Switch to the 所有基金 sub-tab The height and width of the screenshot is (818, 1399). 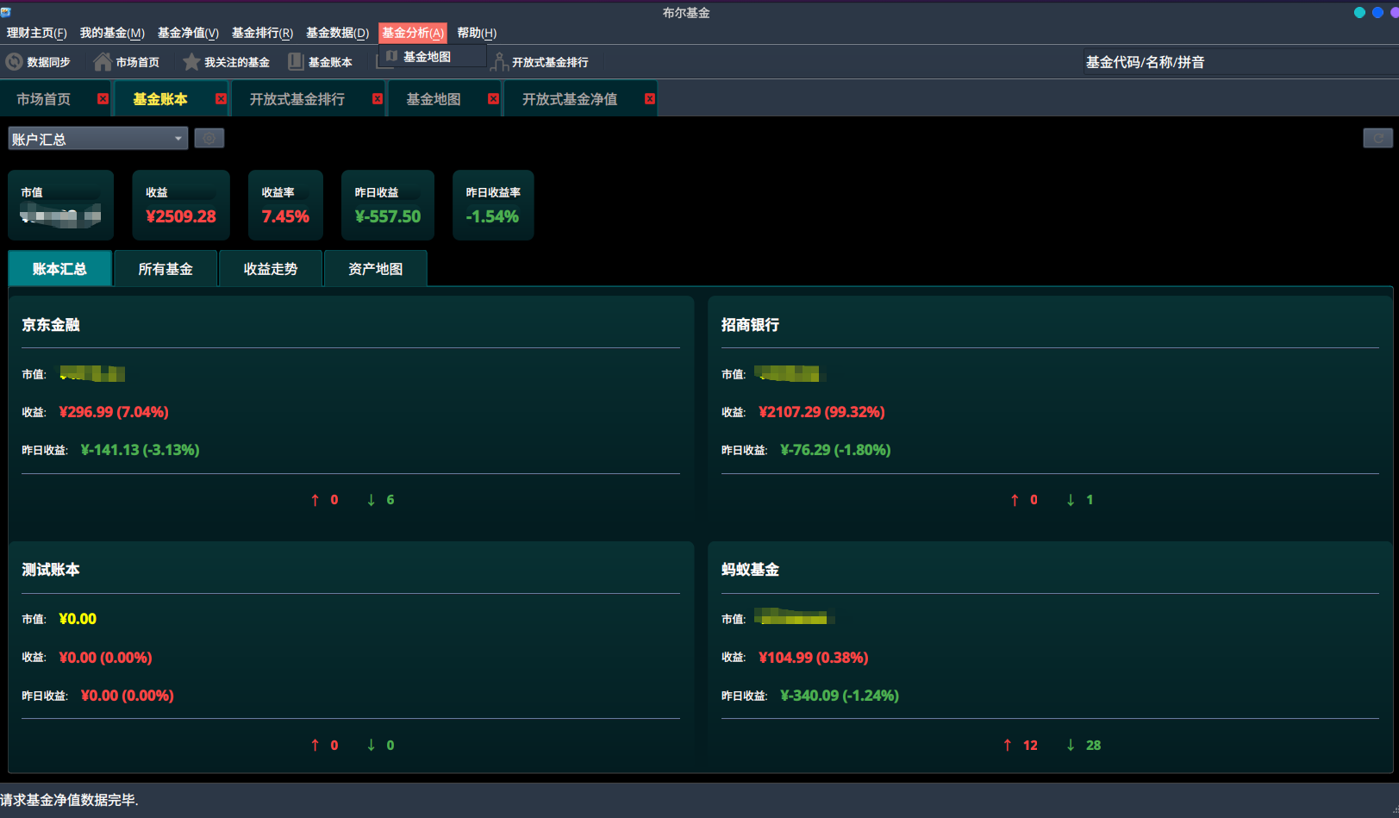click(166, 269)
